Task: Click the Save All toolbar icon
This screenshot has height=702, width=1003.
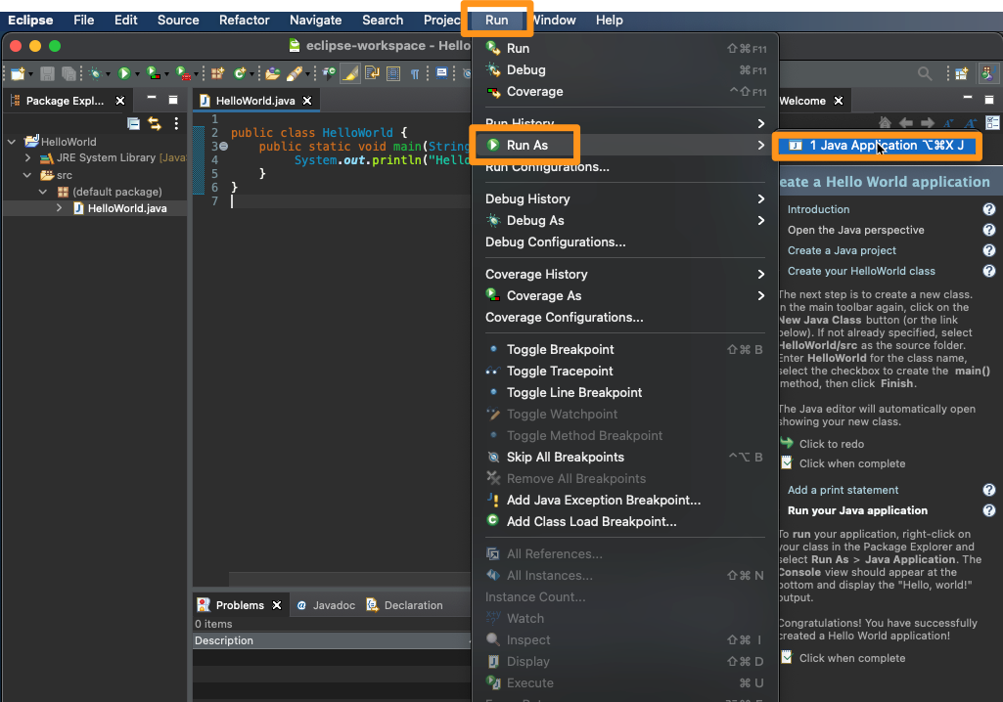Action: (x=68, y=74)
